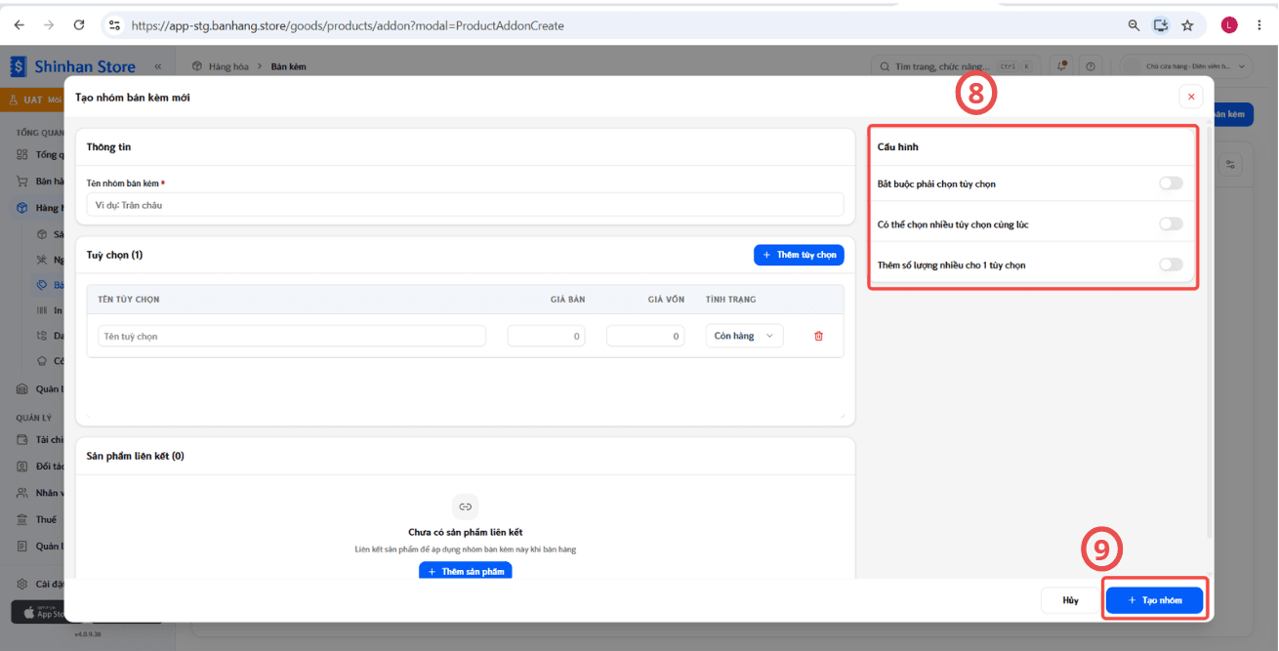
Task: Focus the Tên nhóm bán kèm field
Action: click(x=466, y=204)
